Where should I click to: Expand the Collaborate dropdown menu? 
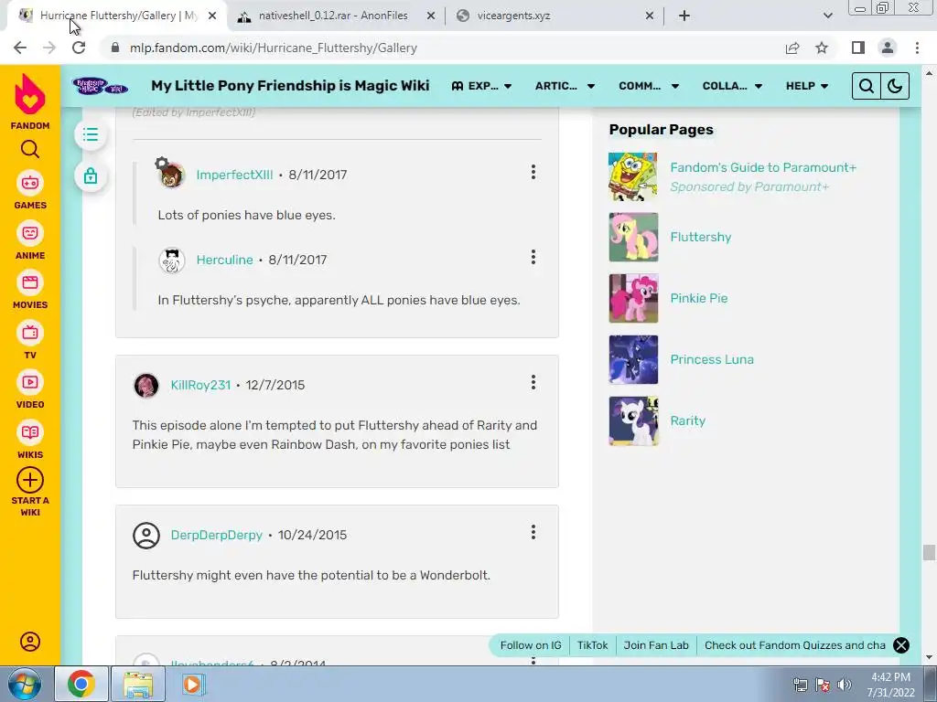(733, 86)
